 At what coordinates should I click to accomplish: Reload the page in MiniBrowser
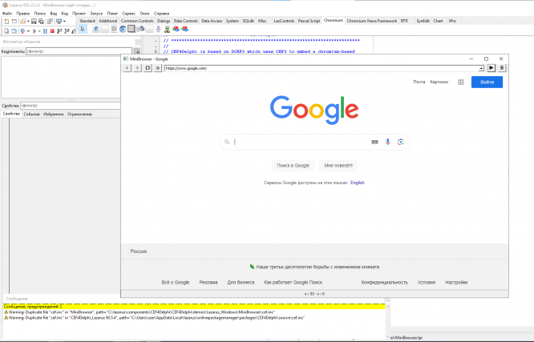coord(148,68)
